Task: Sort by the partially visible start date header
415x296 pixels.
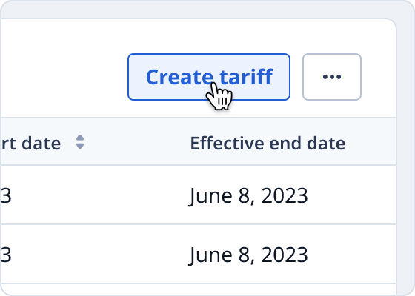Action: point(30,143)
